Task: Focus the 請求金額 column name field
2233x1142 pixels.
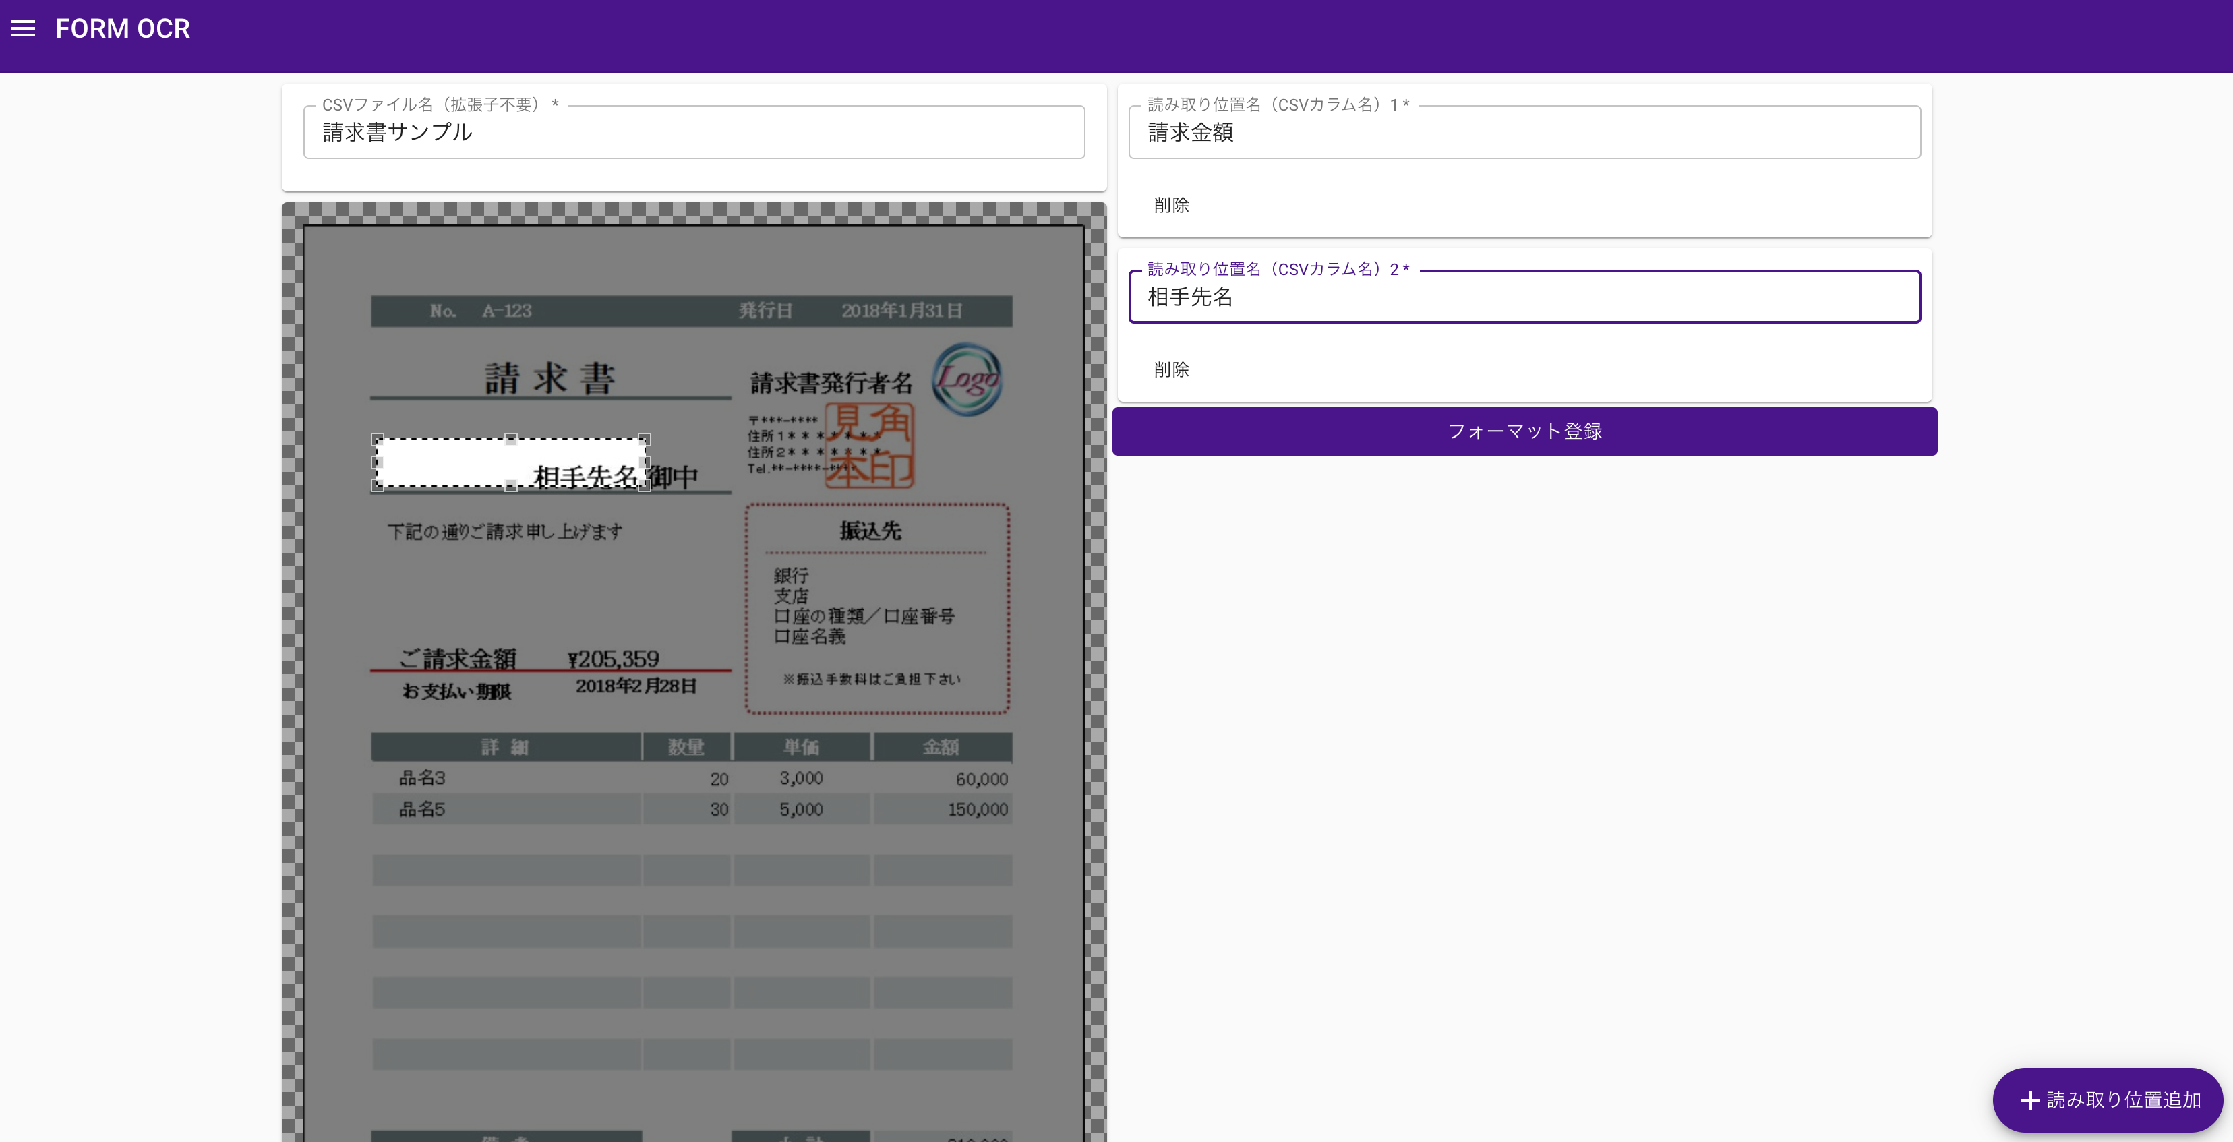Action: 1524,133
